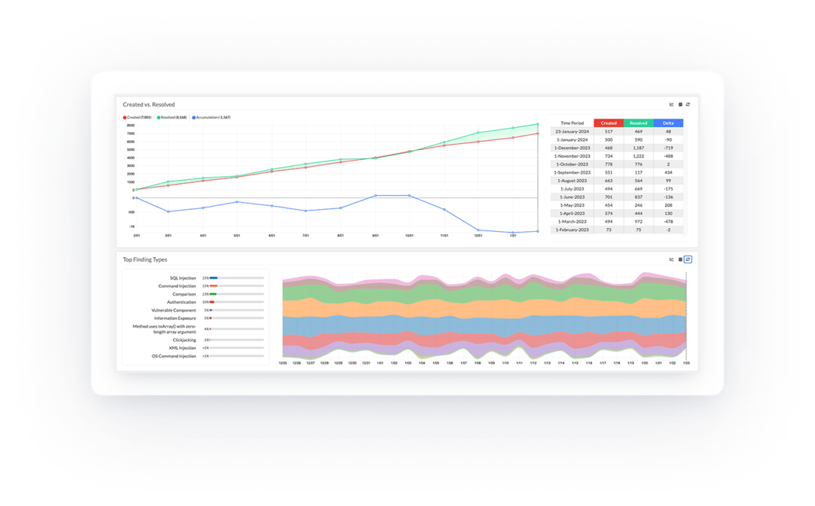The height and width of the screenshot is (506, 815).
Task: Select the 1-November-2023 time period row
Action: click(617, 156)
